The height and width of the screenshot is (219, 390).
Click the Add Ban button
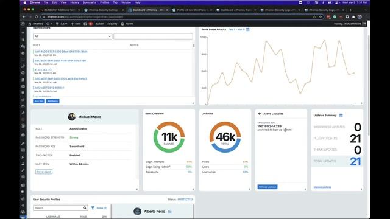[39, 101]
